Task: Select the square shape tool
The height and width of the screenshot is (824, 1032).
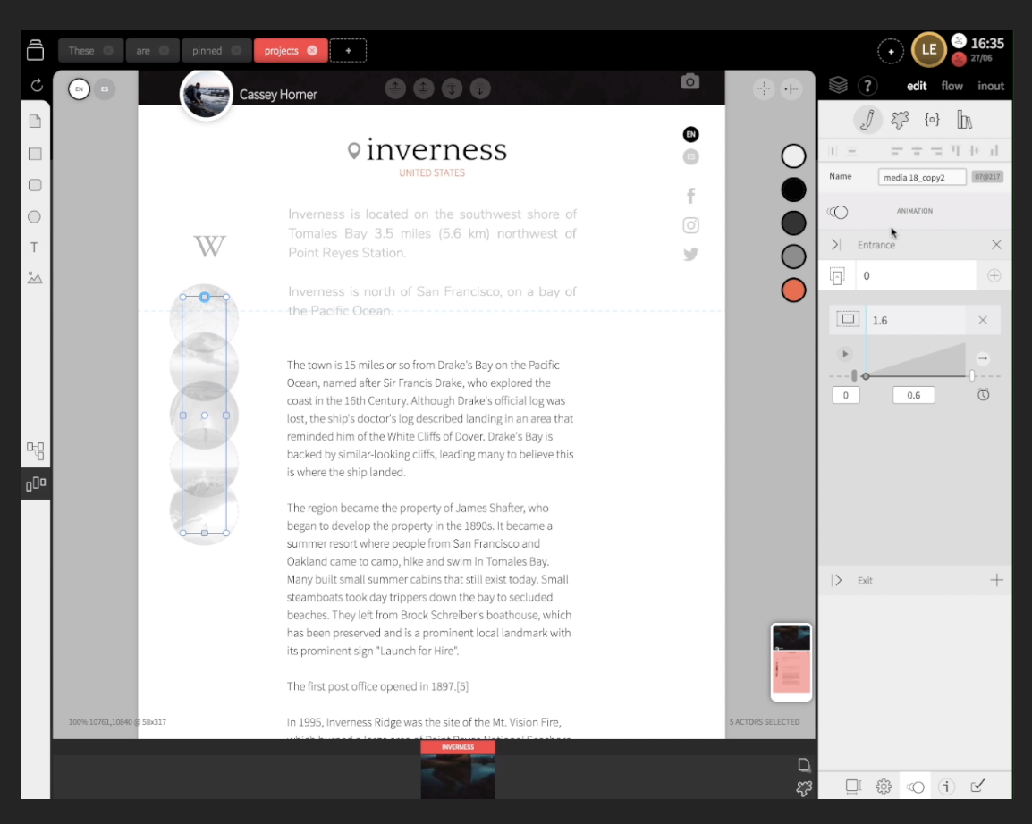Action: (36, 154)
